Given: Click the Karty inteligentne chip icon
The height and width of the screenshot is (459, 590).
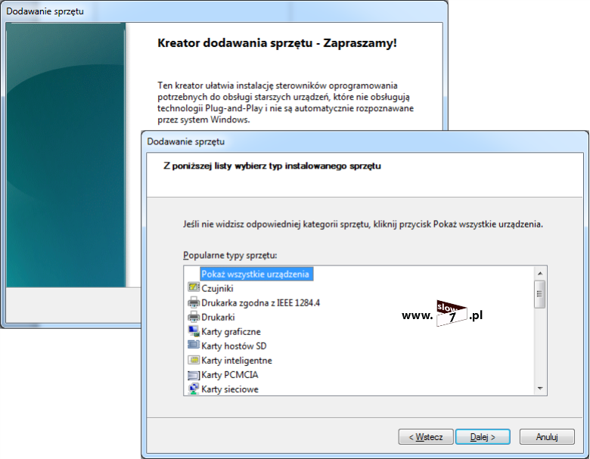Looking at the screenshot, I should (x=194, y=360).
